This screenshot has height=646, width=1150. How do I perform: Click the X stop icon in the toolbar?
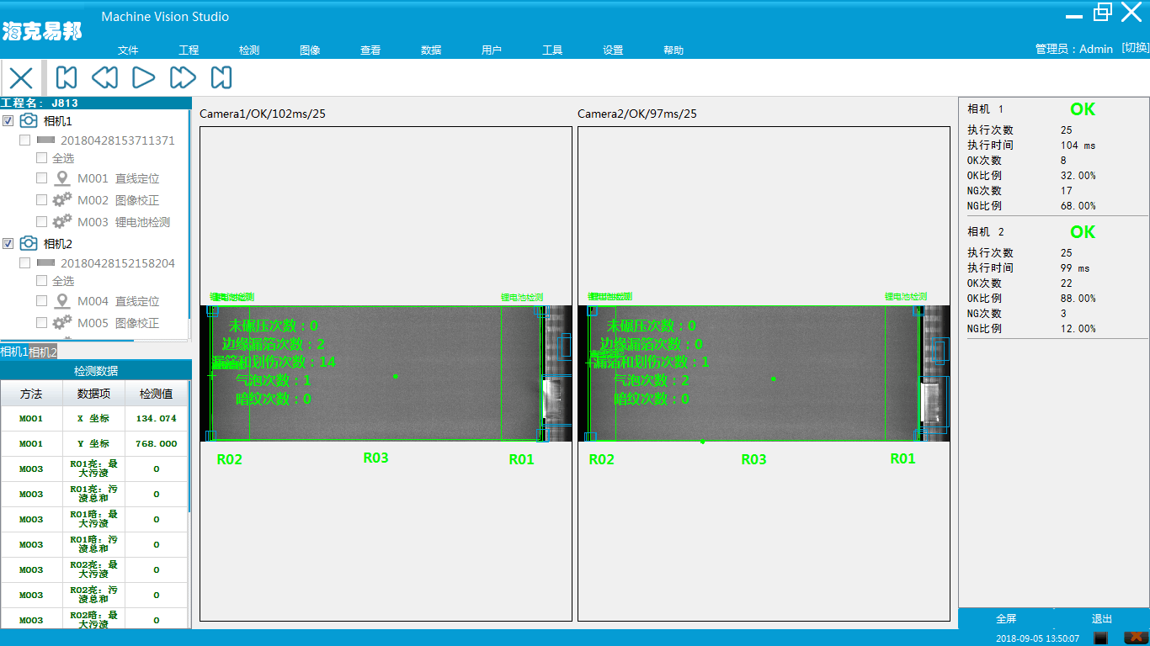(21, 78)
